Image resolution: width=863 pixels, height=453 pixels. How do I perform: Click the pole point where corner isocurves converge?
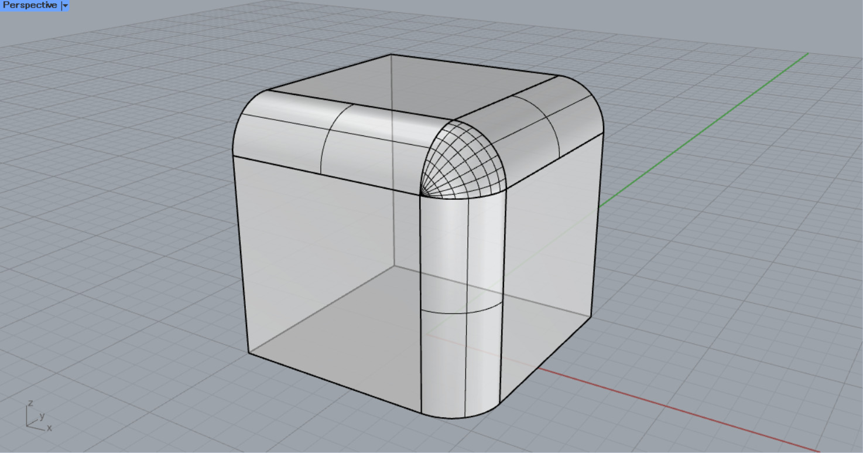pyautogui.click(x=421, y=194)
